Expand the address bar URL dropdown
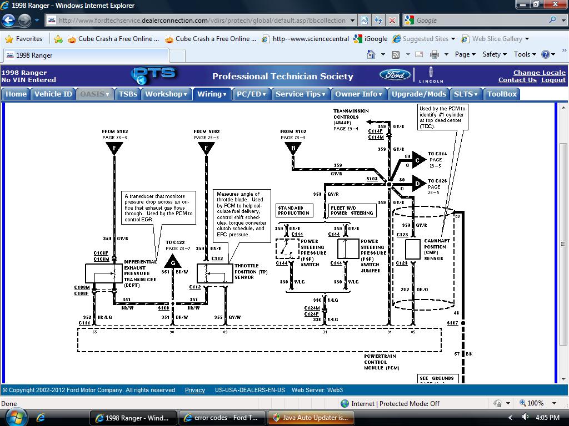 352,21
